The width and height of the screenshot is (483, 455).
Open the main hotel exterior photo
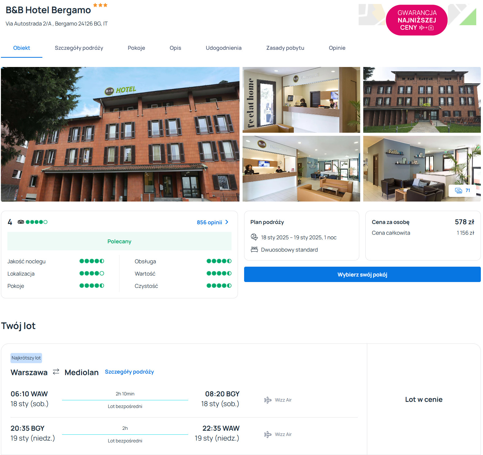(120, 134)
